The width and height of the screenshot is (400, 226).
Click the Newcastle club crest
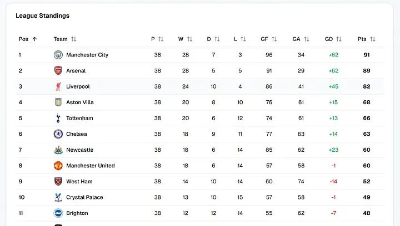click(x=58, y=150)
